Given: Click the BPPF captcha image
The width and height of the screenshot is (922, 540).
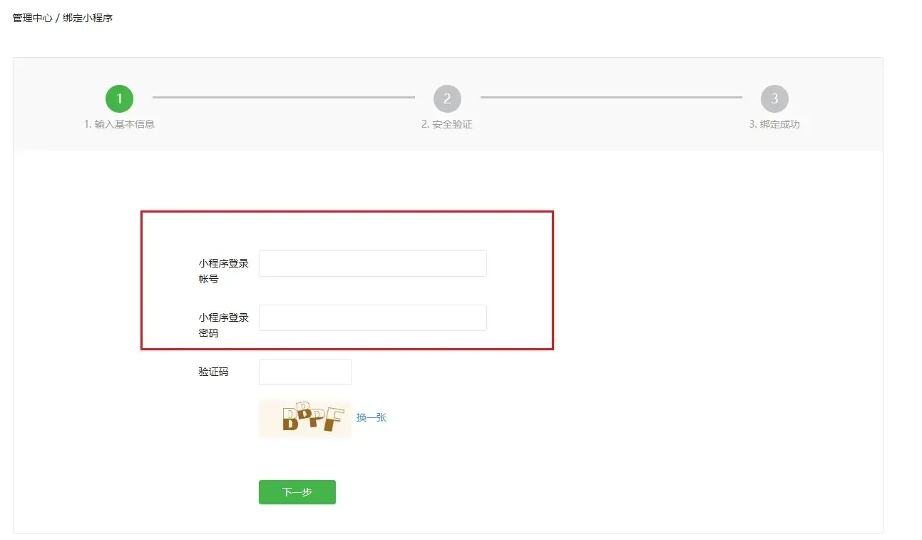Looking at the screenshot, I should [x=305, y=418].
